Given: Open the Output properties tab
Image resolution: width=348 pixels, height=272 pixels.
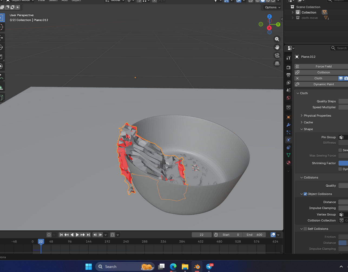Looking at the screenshot, I should 288,75.
